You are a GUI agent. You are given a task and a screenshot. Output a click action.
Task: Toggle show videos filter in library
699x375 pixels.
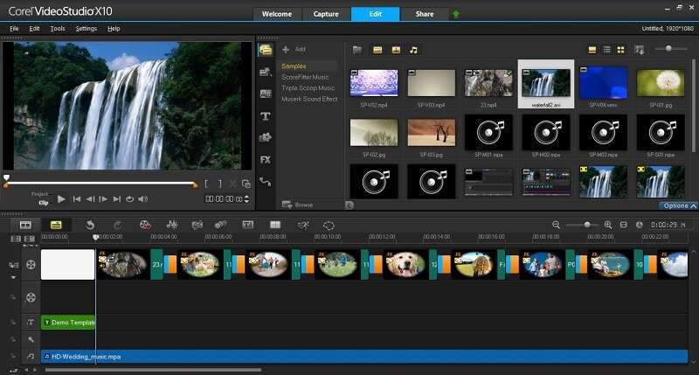377,50
